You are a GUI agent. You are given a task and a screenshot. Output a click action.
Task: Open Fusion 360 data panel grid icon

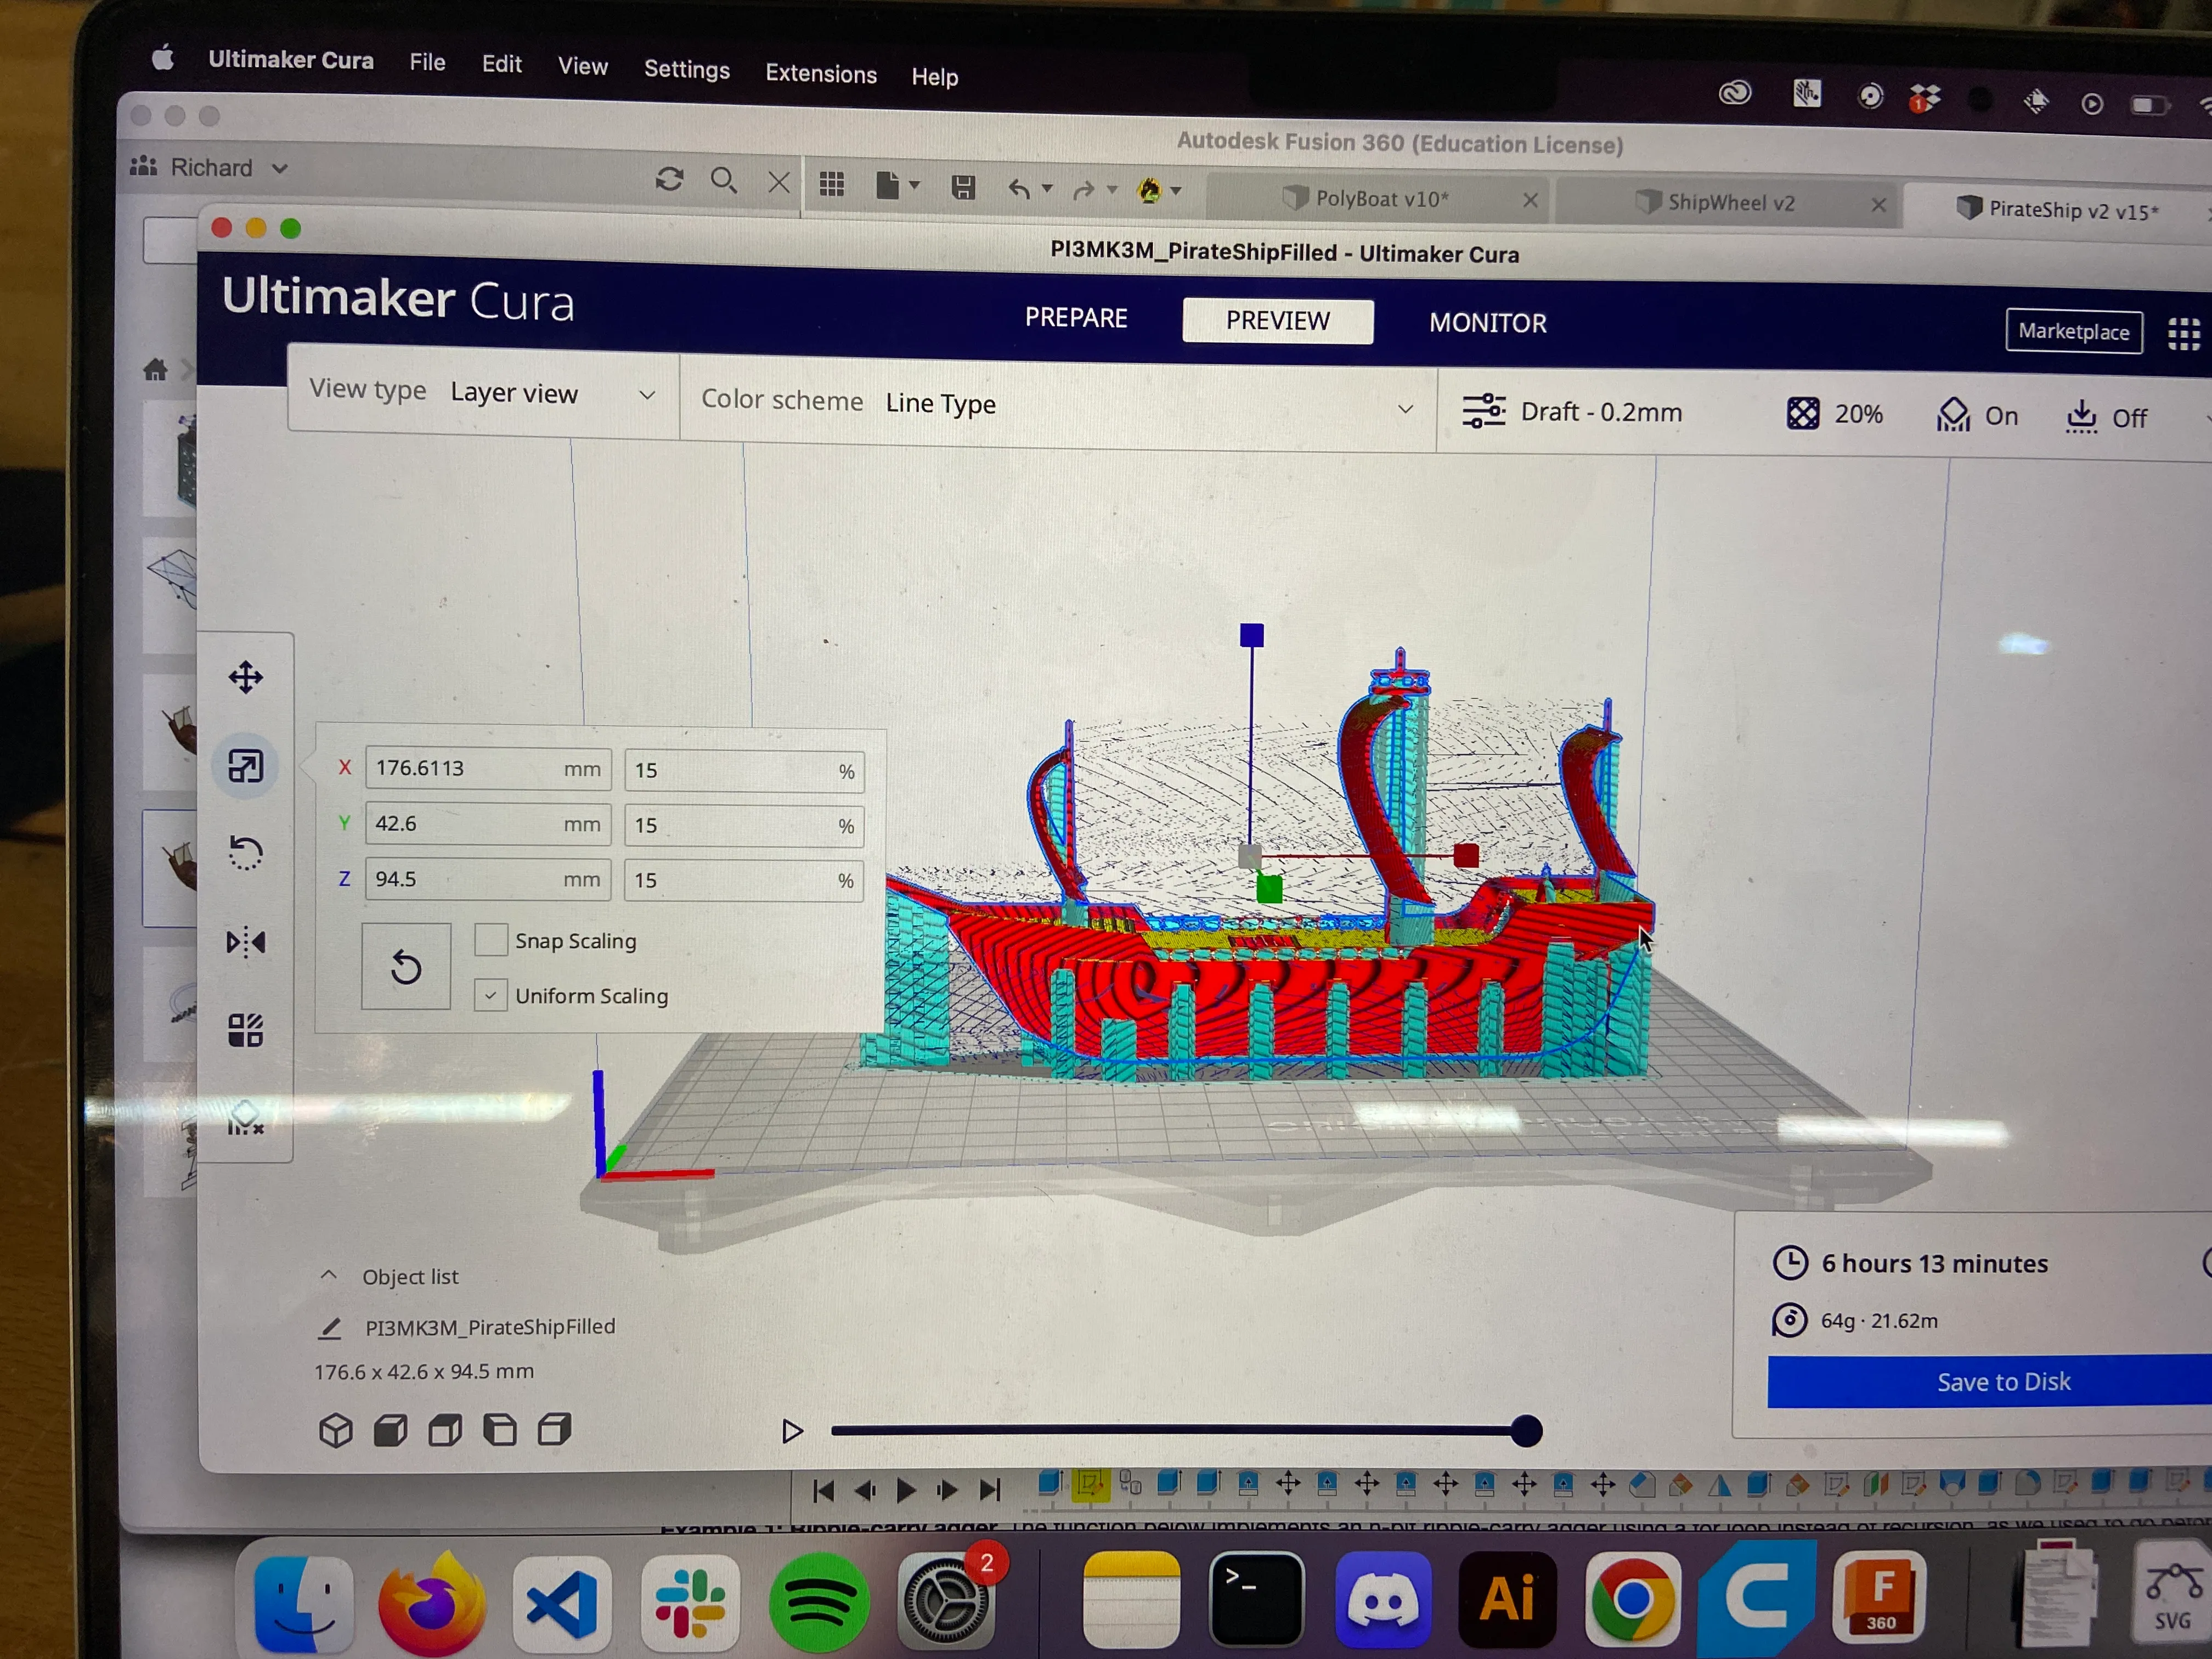[x=832, y=185]
